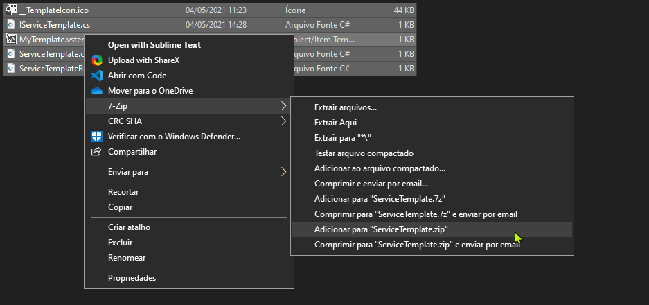Open the CRC SHA menu entry

coord(188,121)
